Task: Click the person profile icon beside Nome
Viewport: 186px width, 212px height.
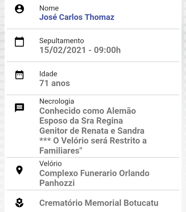Action: pos(19,9)
